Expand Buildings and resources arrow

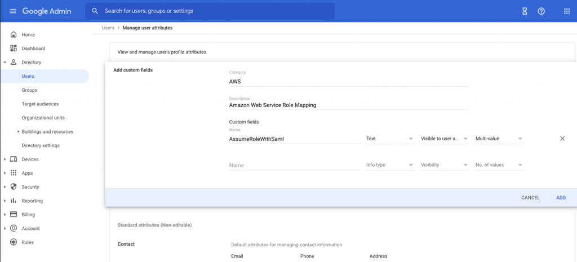(19, 132)
